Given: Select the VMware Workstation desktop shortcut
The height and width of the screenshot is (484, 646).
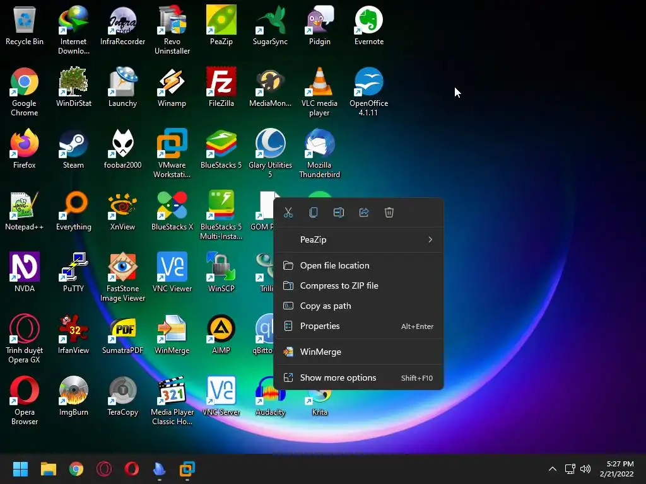Looking at the screenshot, I should click(172, 154).
